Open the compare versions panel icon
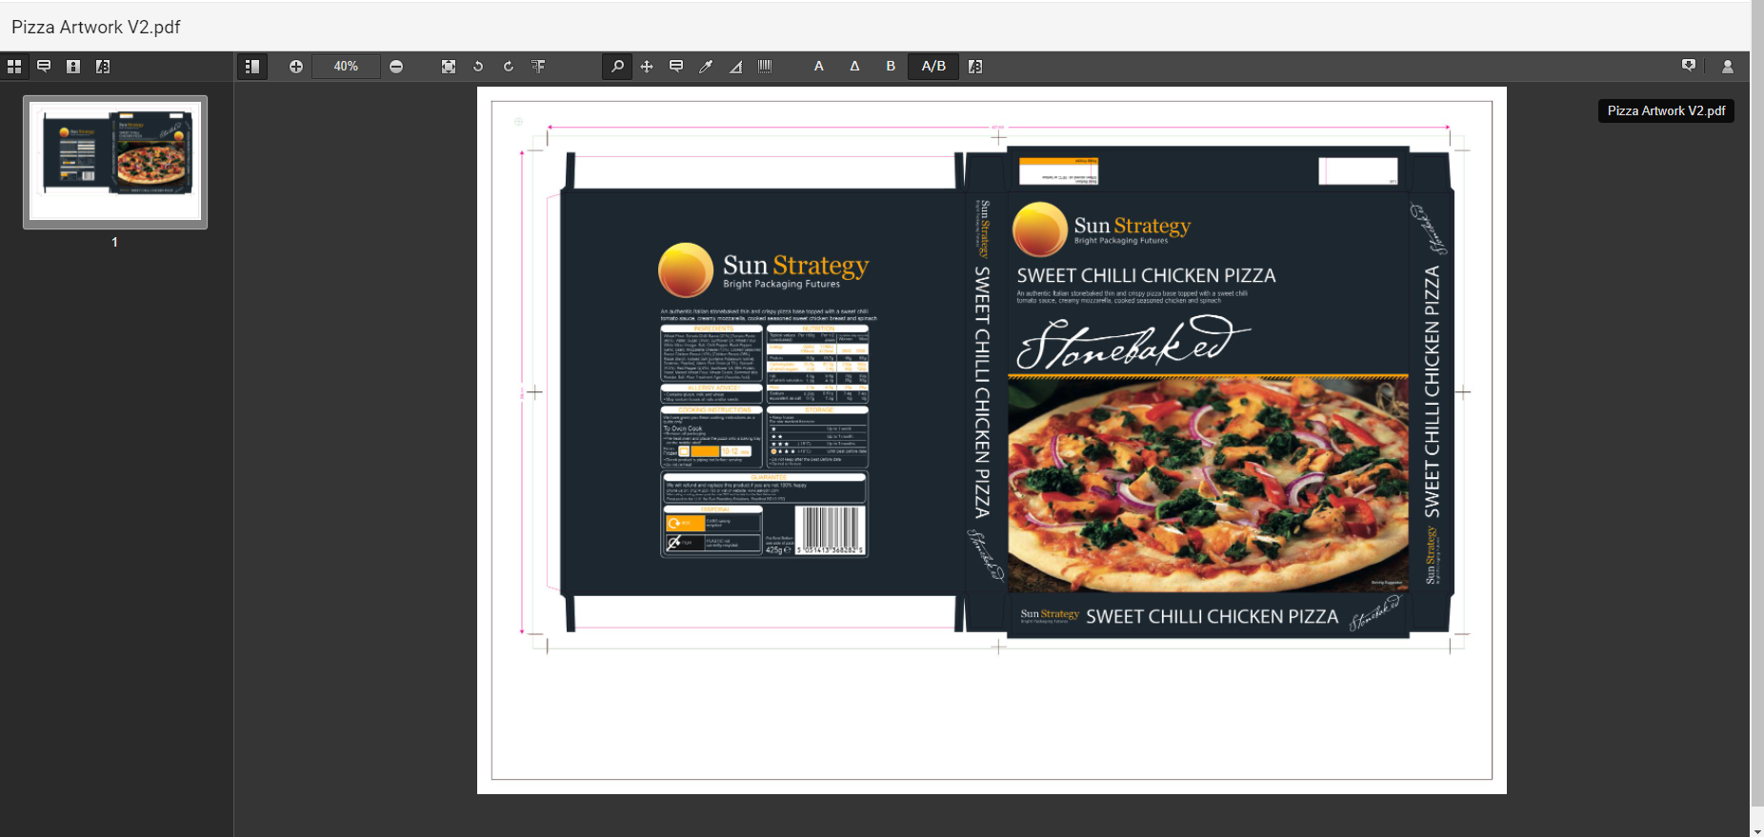This screenshot has width=1764, height=837. (103, 67)
